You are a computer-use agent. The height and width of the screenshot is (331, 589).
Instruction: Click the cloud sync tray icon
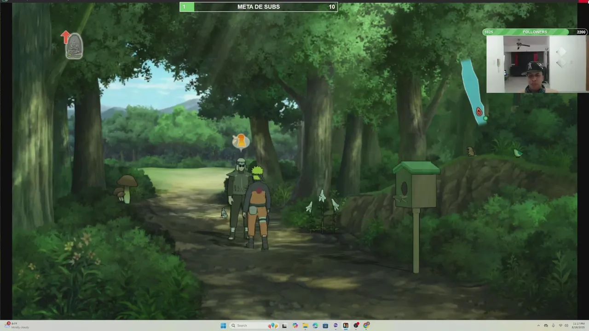tap(546, 325)
